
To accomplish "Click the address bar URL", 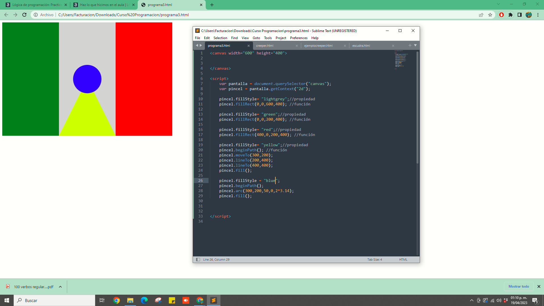I will [x=124, y=15].
